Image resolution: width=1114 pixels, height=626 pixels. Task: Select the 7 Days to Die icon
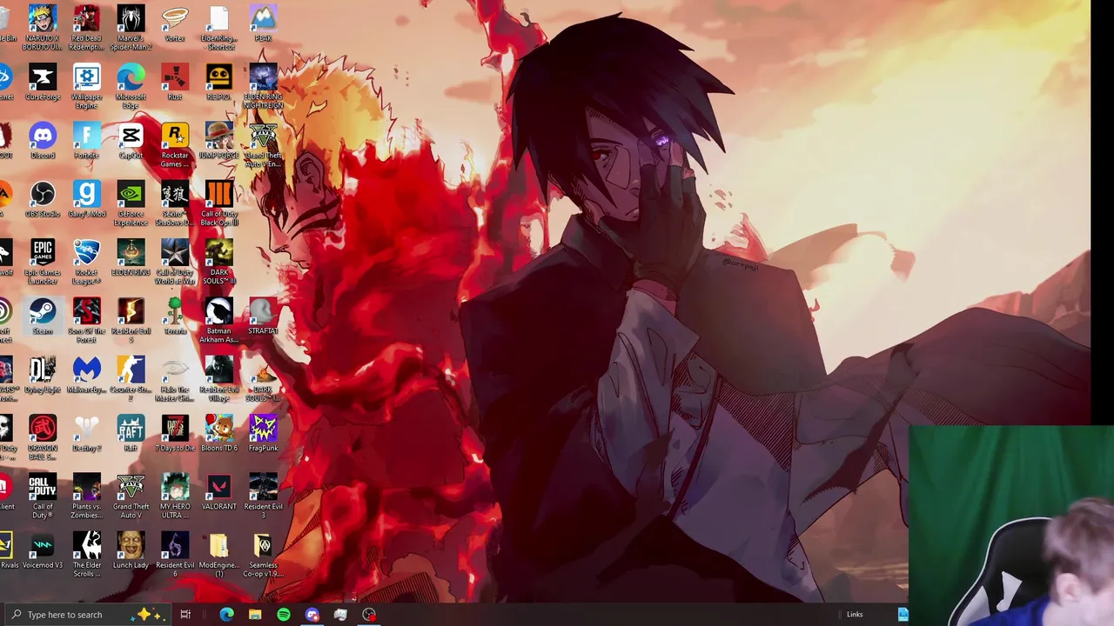175,433
